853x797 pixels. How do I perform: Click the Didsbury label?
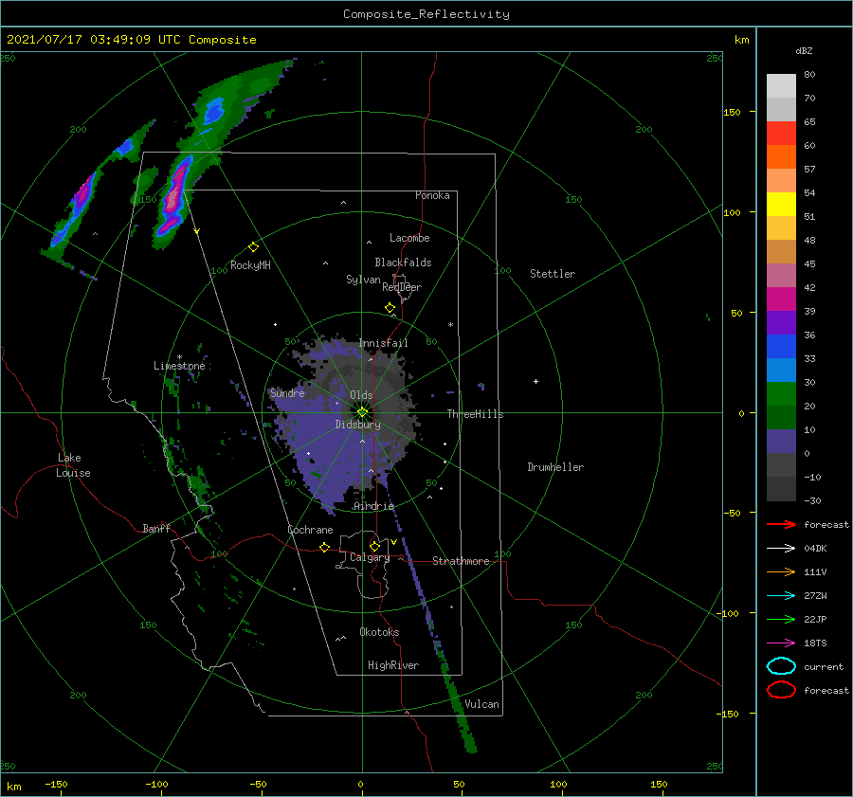point(358,425)
